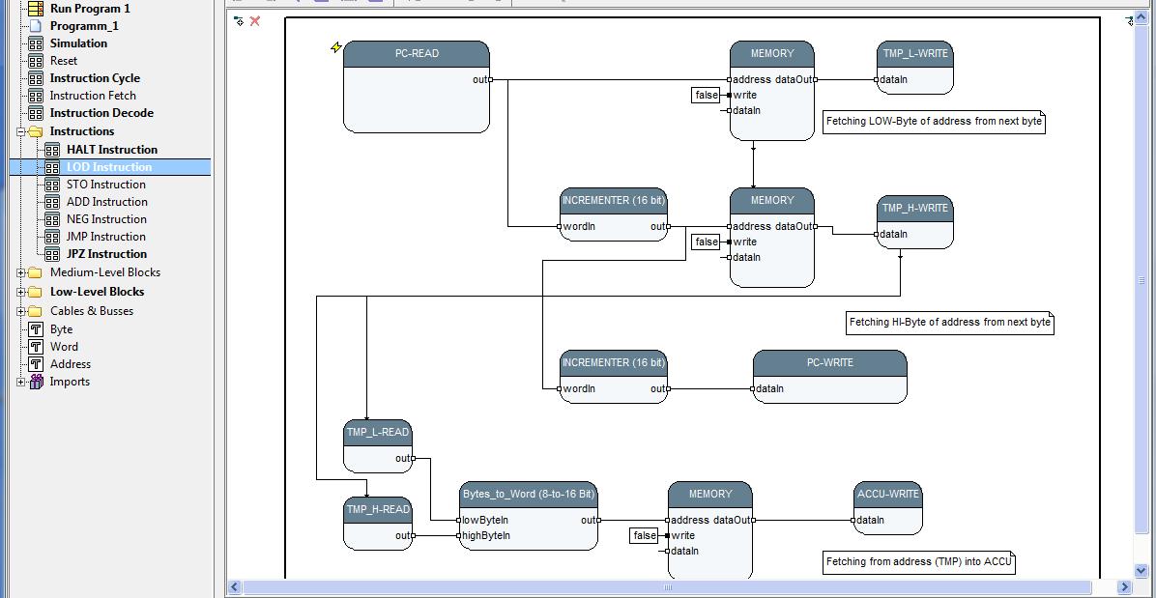This screenshot has height=598, width=1156.
Task: Collapse the Instructions folder in tree
Action: pos(21,131)
